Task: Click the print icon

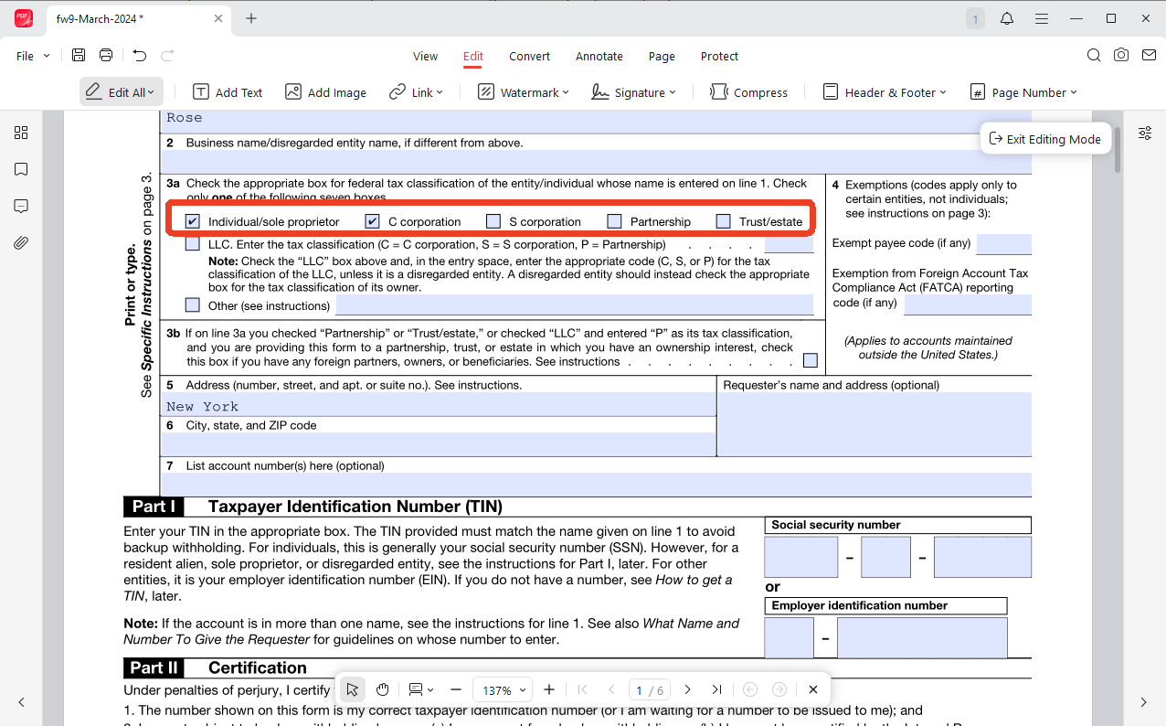Action: click(x=106, y=56)
